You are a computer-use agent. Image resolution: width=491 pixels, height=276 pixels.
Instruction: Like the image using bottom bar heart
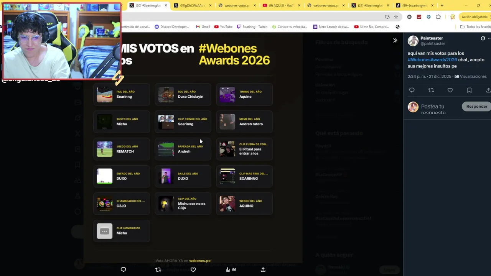tap(193, 269)
